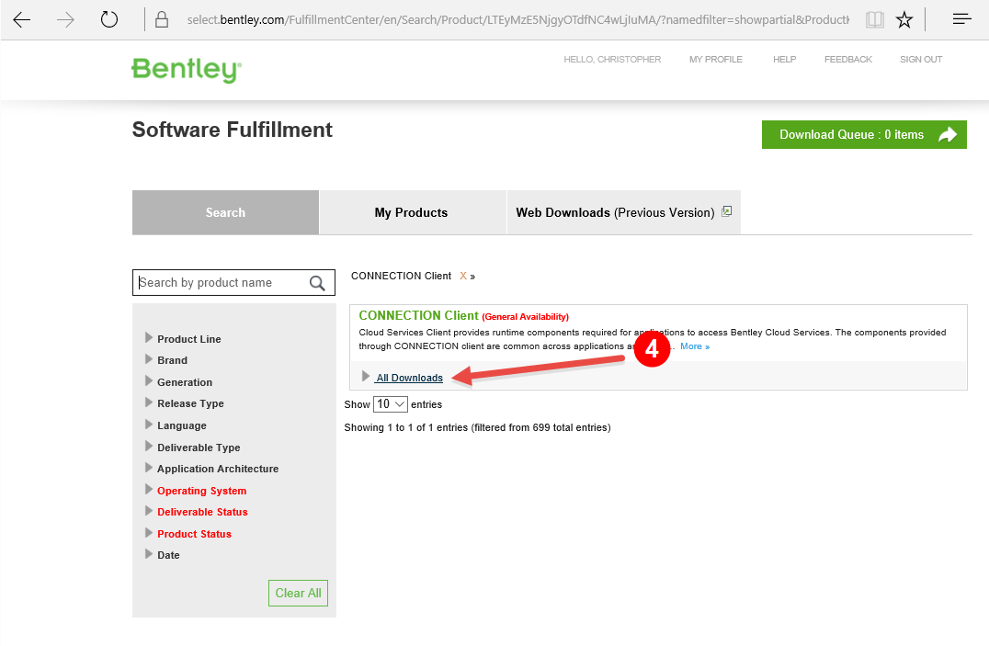Expand the Deliverable Status filter
Image resolution: width=989 pixels, height=646 pixels.
[196, 512]
